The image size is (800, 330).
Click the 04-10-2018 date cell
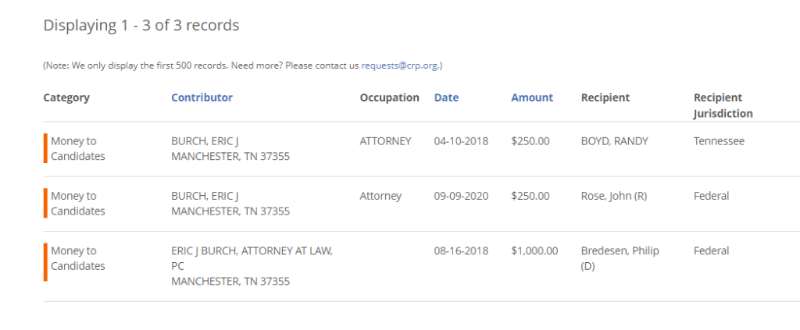461,141
